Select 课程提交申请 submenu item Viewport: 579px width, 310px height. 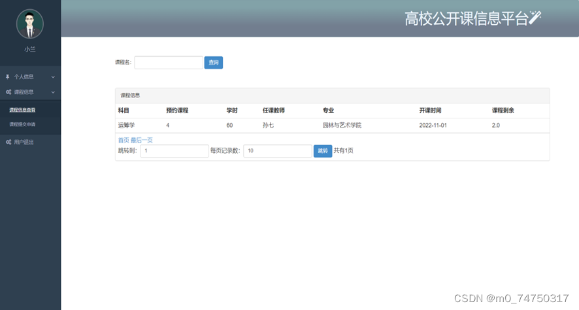point(22,124)
